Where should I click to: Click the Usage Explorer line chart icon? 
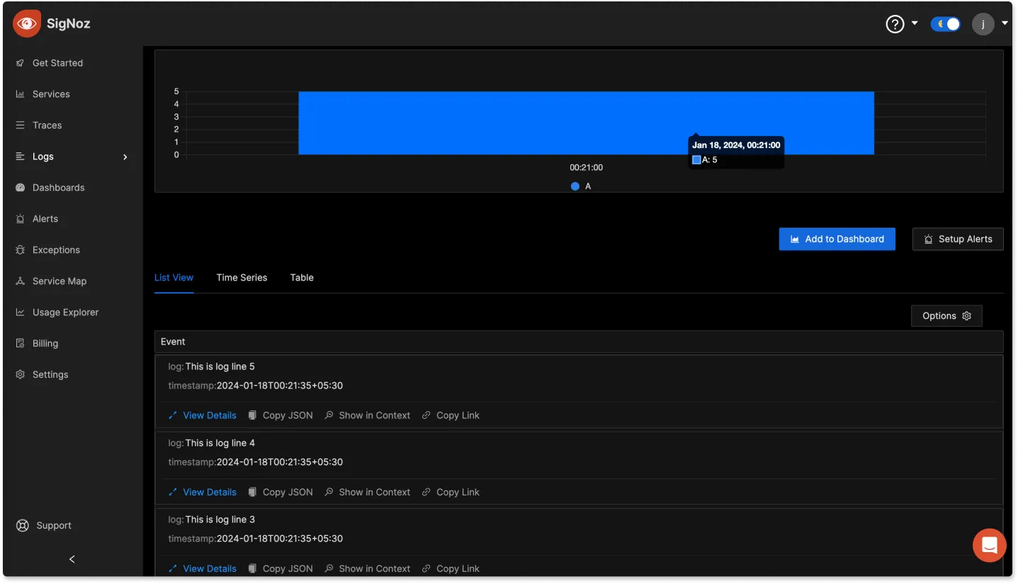[20, 313]
